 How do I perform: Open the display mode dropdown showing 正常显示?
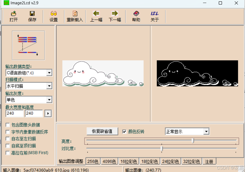pos(207,131)
